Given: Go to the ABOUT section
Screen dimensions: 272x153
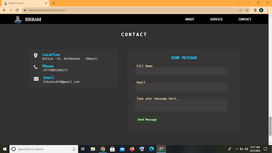Looking at the screenshot, I should [x=190, y=19].
